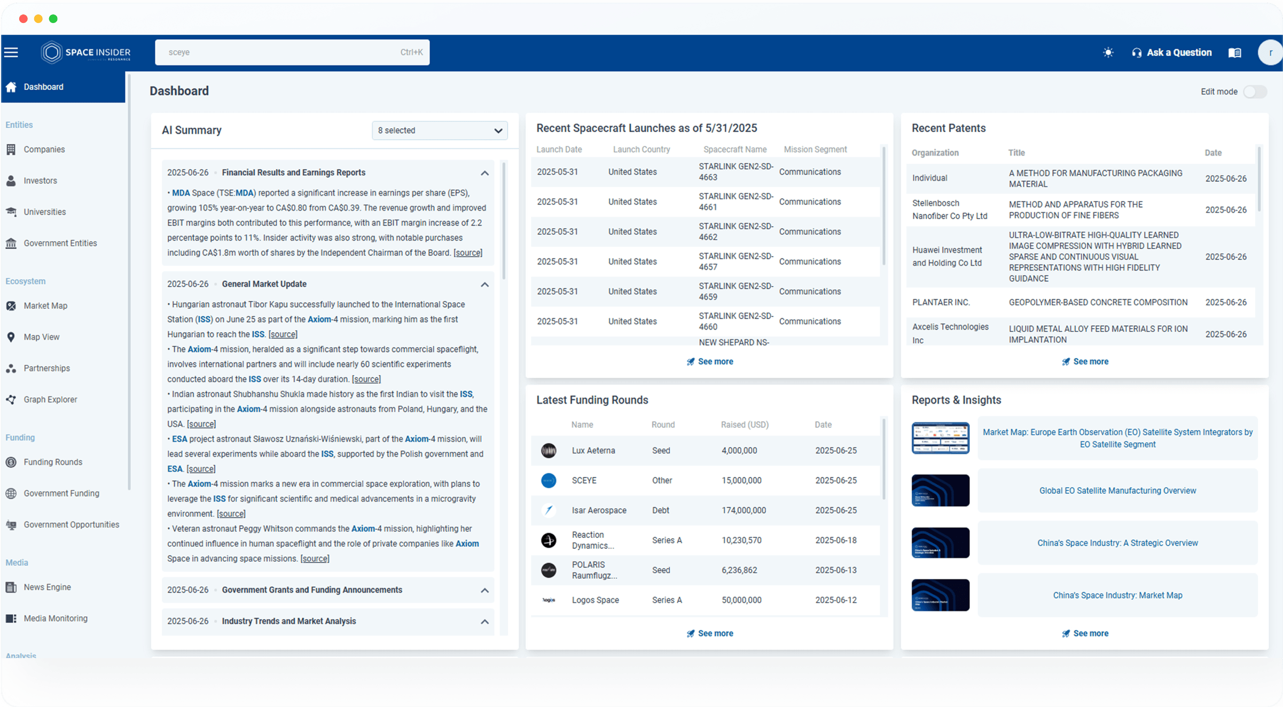Open Investors from the sidebar
Viewport: 1283px width, 707px height.
(40, 180)
